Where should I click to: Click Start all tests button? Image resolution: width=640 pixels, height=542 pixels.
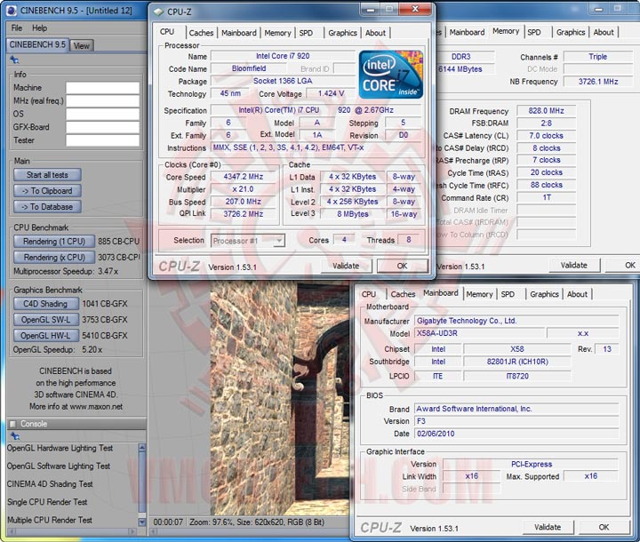[x=47, y=175]
